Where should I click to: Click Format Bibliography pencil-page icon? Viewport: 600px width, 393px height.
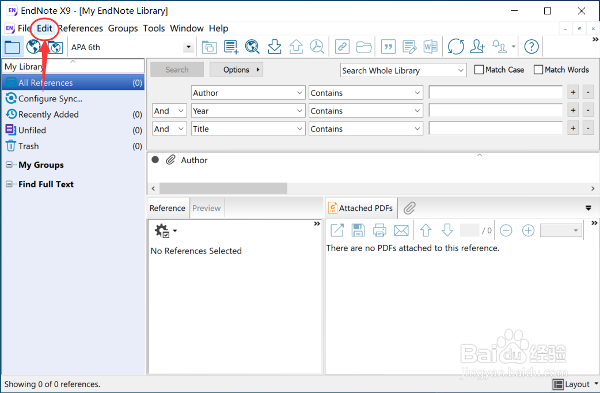pos(409,47)
